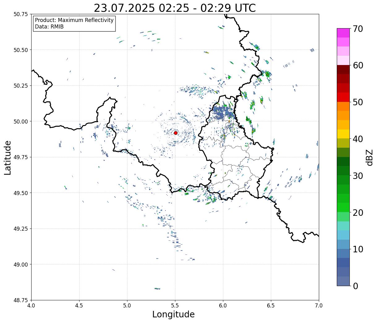
Task: Click the longitude tick label '6.0'
Action: coord(223,306)
